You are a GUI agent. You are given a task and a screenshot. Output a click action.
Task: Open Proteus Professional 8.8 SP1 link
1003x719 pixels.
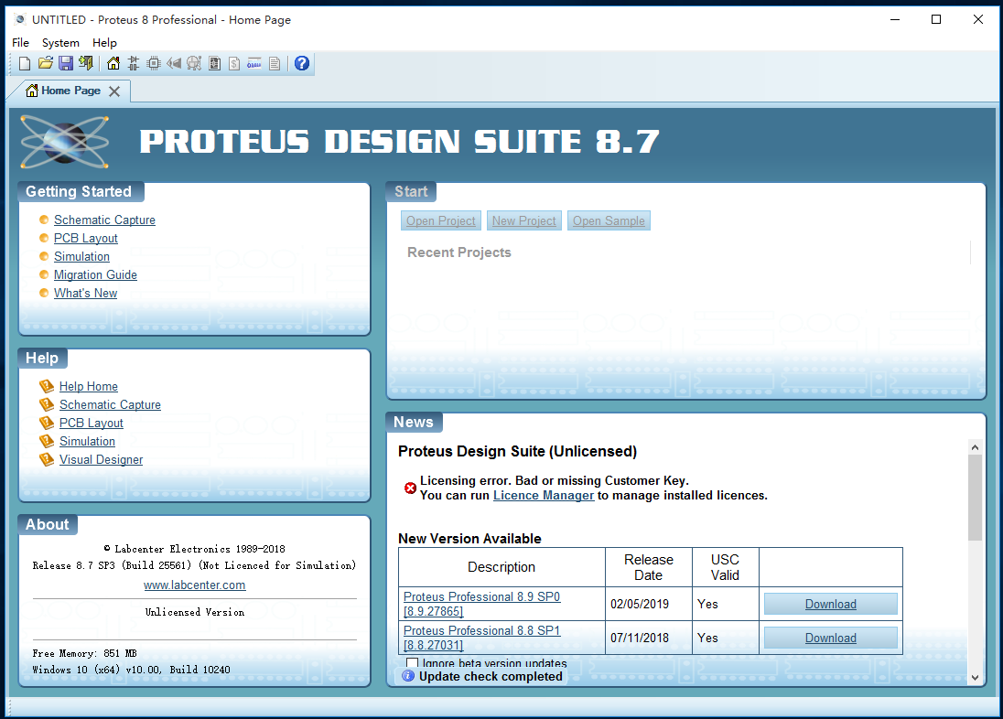click(x=481, y=638)
